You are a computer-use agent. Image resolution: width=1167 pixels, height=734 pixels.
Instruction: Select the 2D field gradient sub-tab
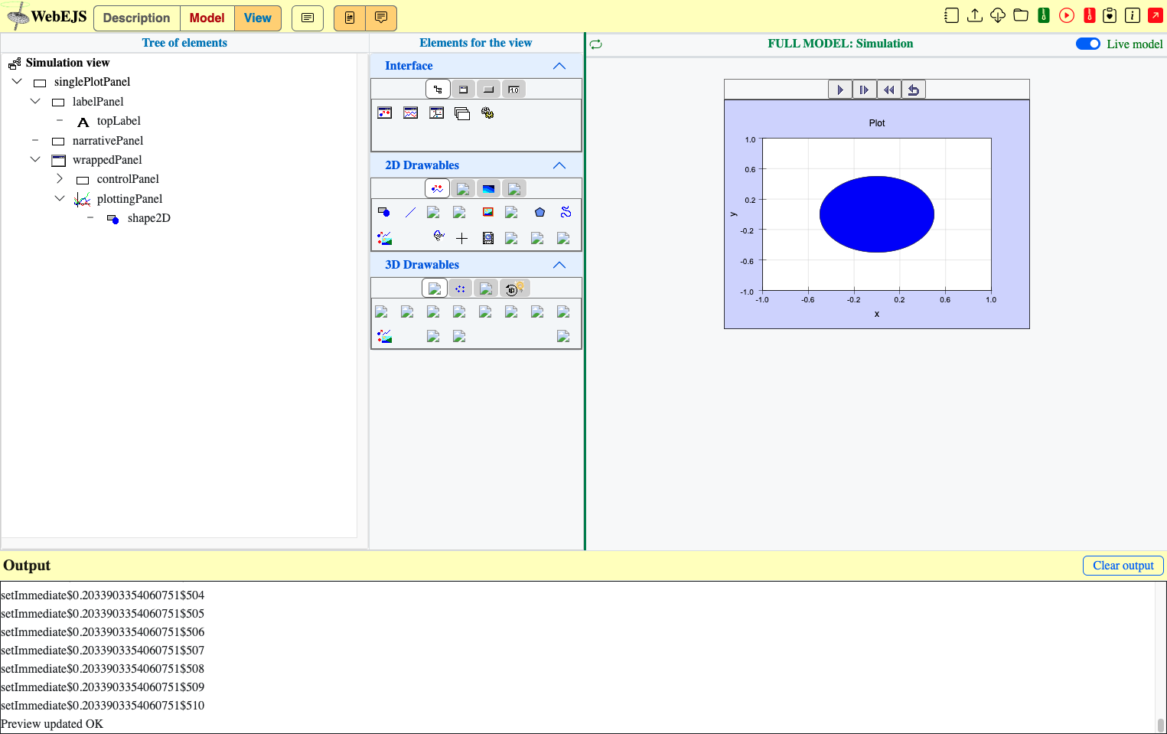point(488,188)
